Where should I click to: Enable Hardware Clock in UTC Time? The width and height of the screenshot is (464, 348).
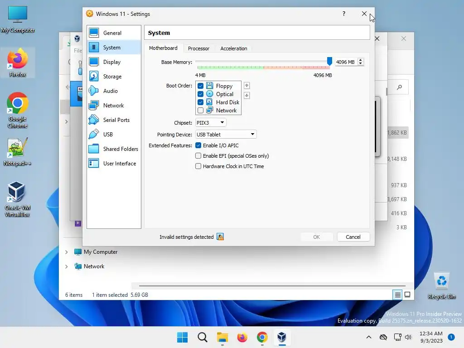(198, 166)
